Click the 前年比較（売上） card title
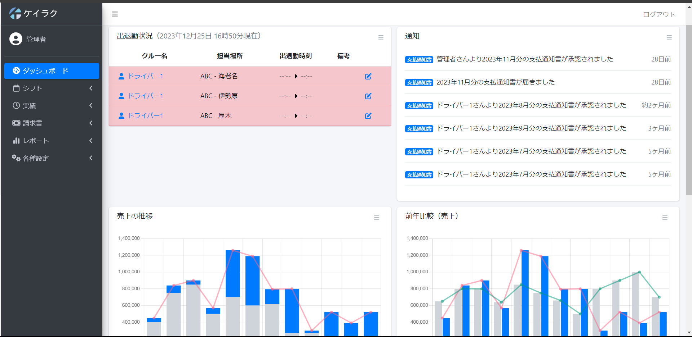The image size is (692, 337). [432, 216]
